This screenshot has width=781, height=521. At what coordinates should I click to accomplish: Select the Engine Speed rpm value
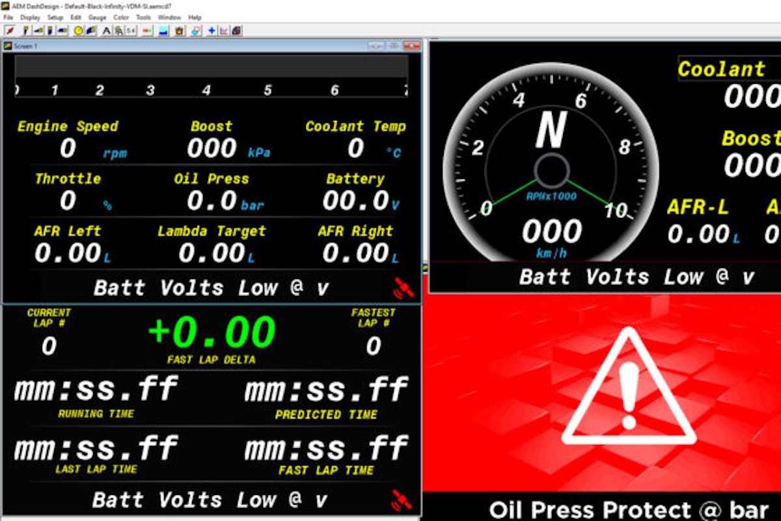click(x=68, y=149)
